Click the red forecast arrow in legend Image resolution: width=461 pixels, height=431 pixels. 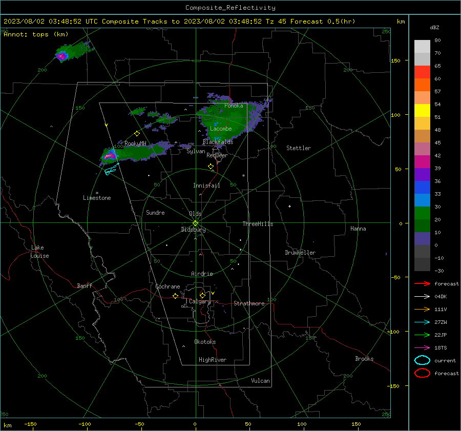coord(422,283)
